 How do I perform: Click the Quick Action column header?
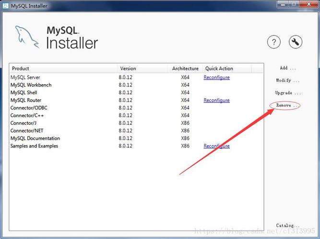coord(227,68)
